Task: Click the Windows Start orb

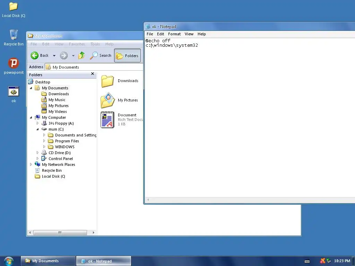Action: pos(9,261)
